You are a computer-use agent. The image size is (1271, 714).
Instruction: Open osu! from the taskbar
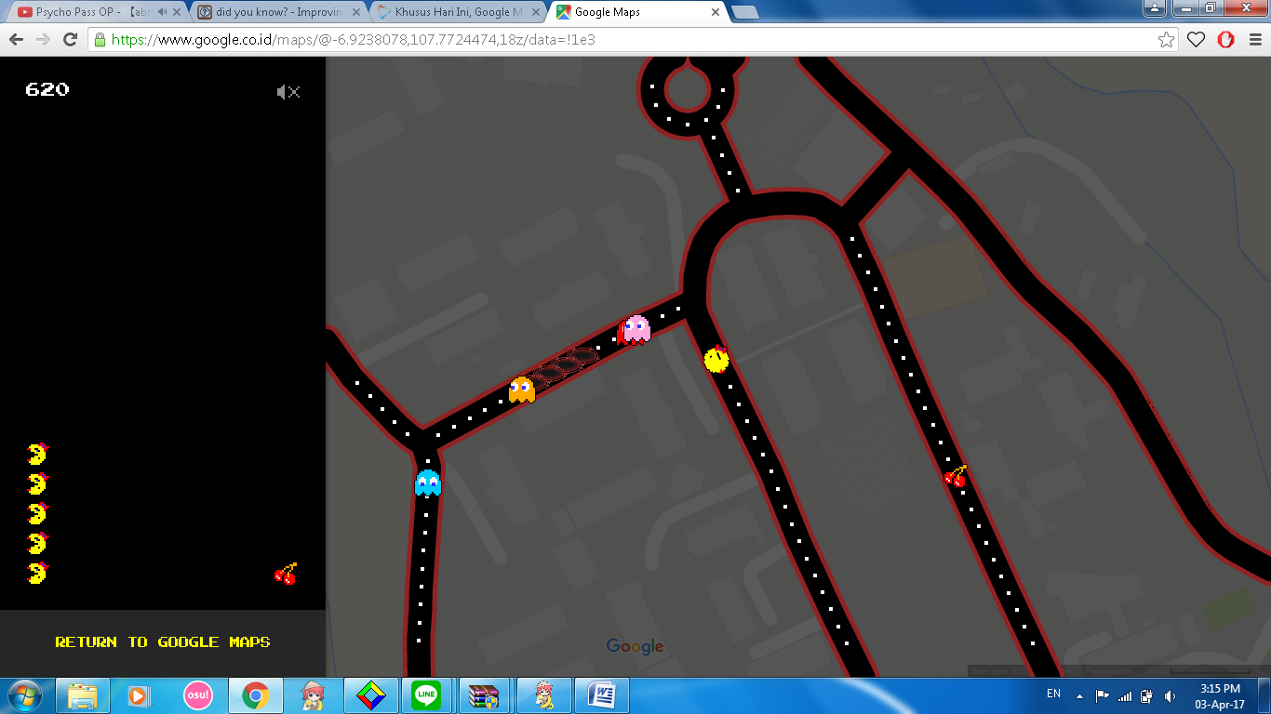[x=198, y=695]
